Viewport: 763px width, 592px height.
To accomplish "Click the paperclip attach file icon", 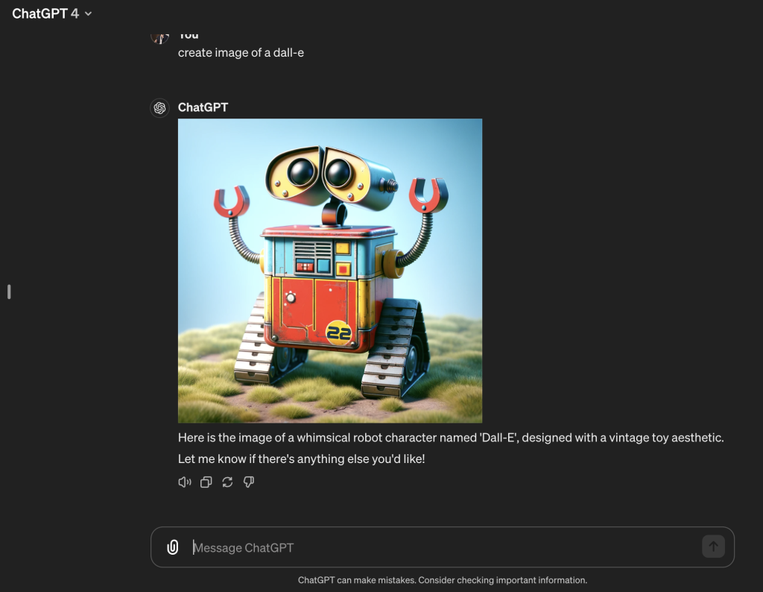I will 173,547.
